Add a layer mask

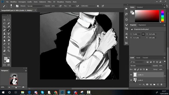coord(147,84)
